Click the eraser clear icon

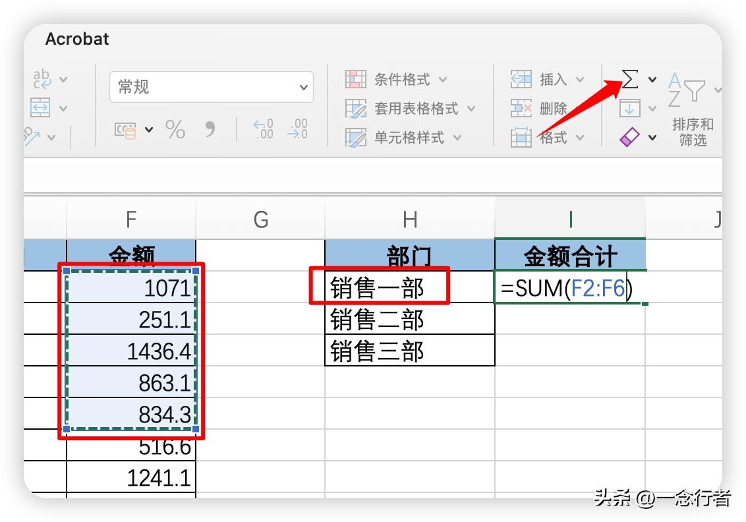pyautogui.click(x=630, y=137)
